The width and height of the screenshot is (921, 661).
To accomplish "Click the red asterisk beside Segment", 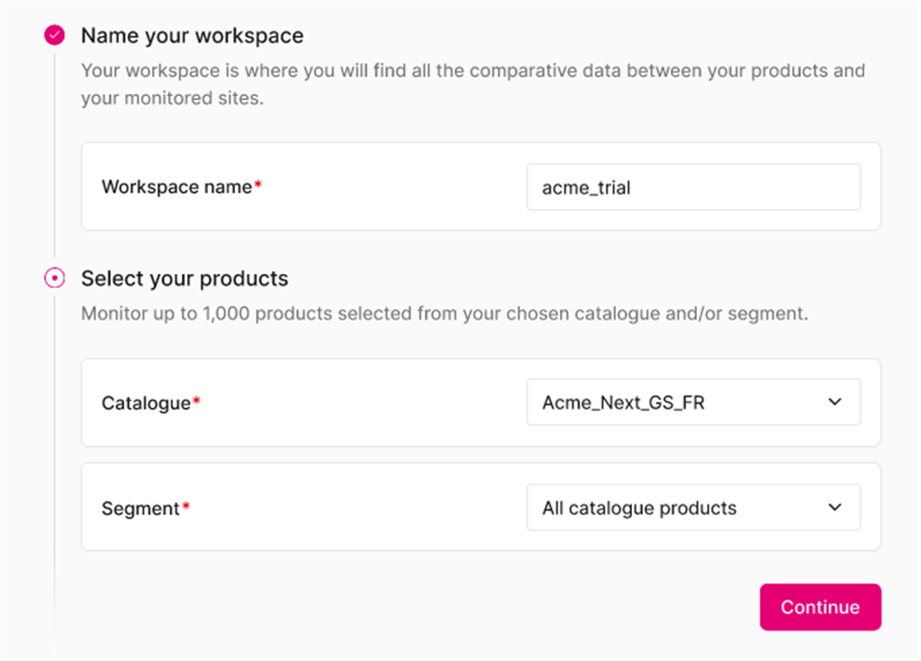I will (x=185, y=507).
